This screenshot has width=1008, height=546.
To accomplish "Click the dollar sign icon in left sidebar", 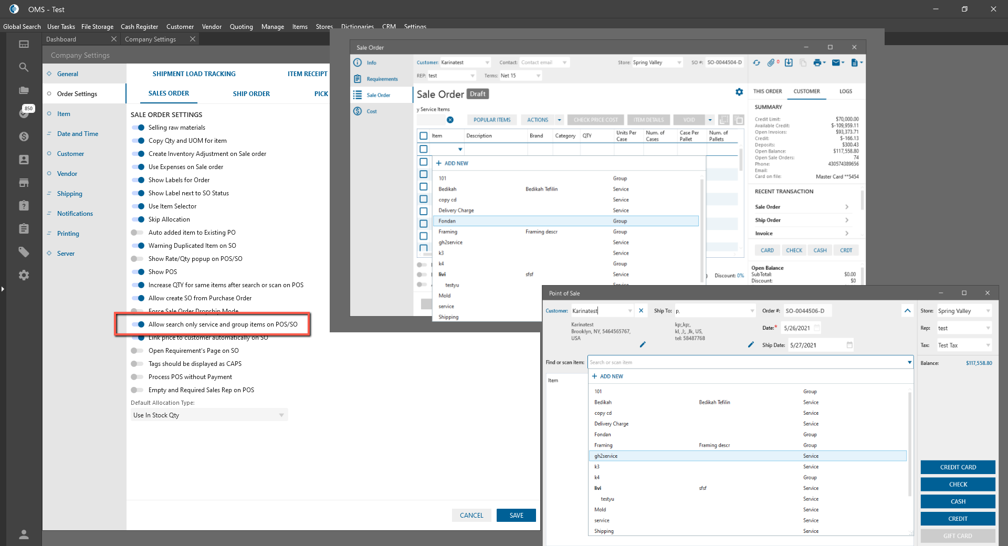I will (x=24, y=136).
